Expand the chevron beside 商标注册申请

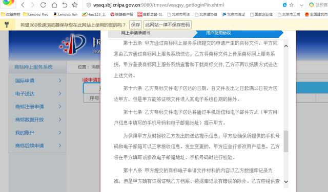click(60, 107)
